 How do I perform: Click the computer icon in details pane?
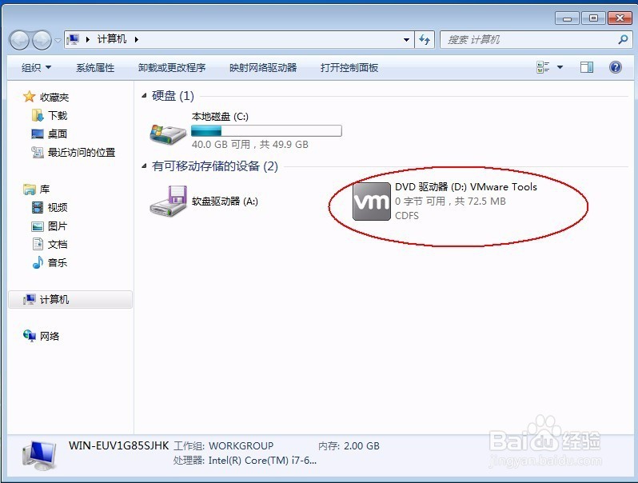[x=39, y=455]
